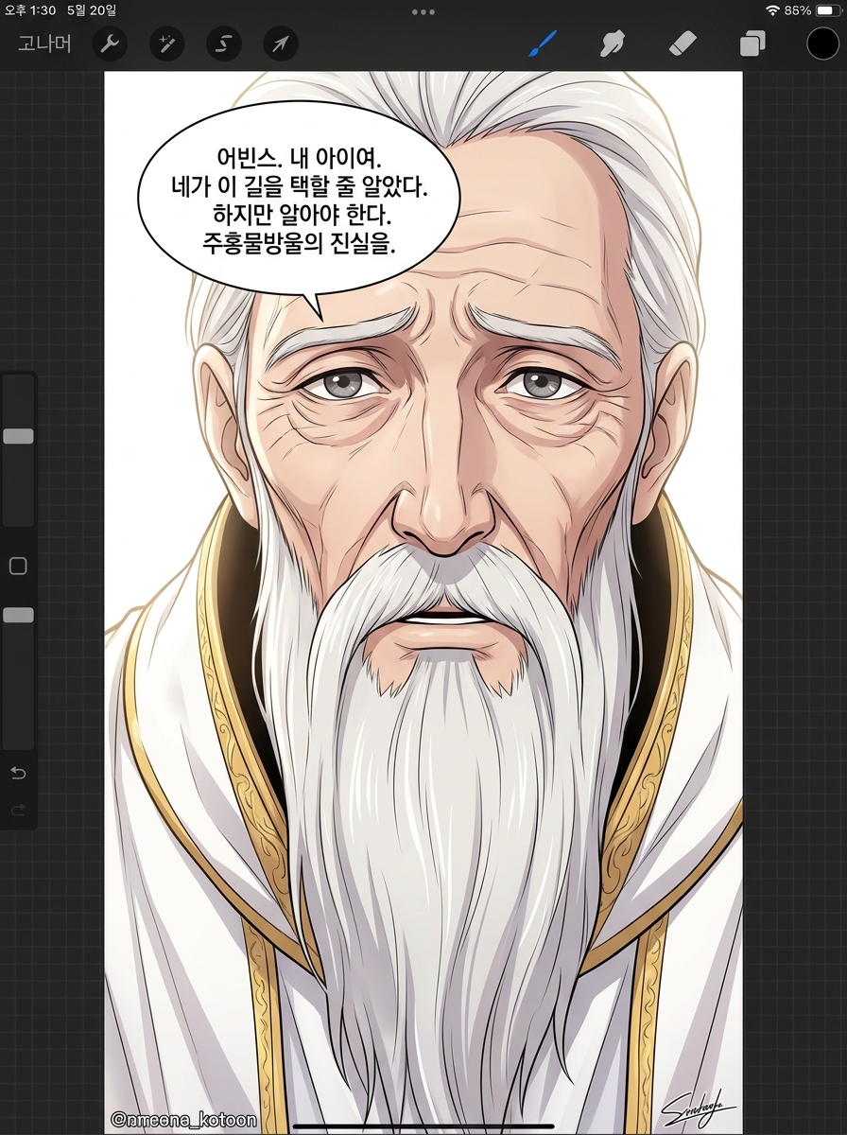
Task: Open the black color swatch picker
Action: tap(822, 44)
